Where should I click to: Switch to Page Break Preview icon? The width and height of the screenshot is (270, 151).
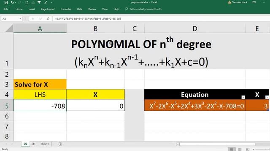click(x=248, y=149)
